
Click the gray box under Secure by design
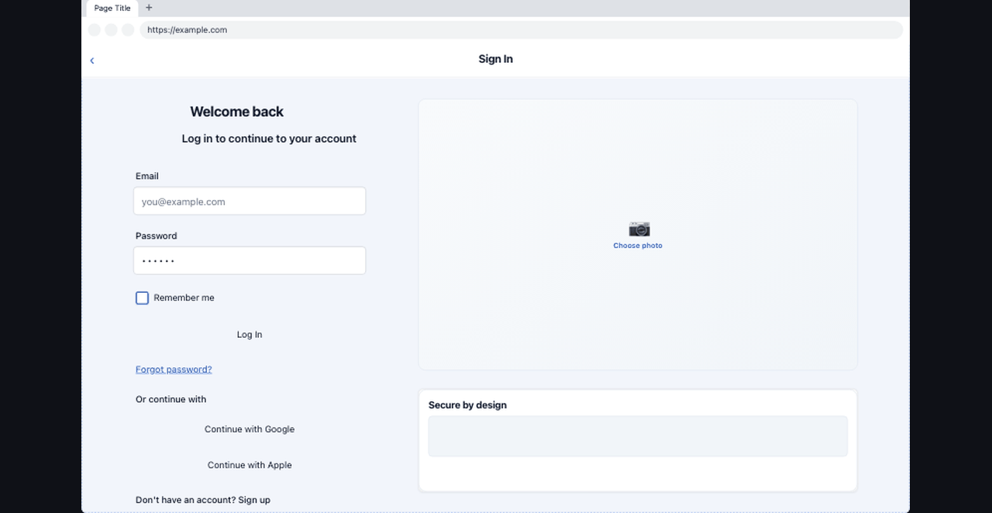tap(638, 436)
